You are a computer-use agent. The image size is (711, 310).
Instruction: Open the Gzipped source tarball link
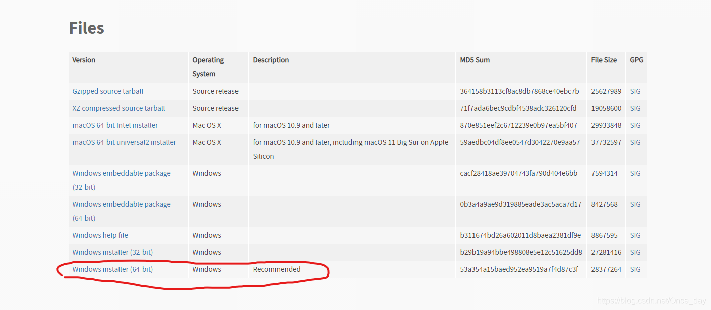click(108, 91)
